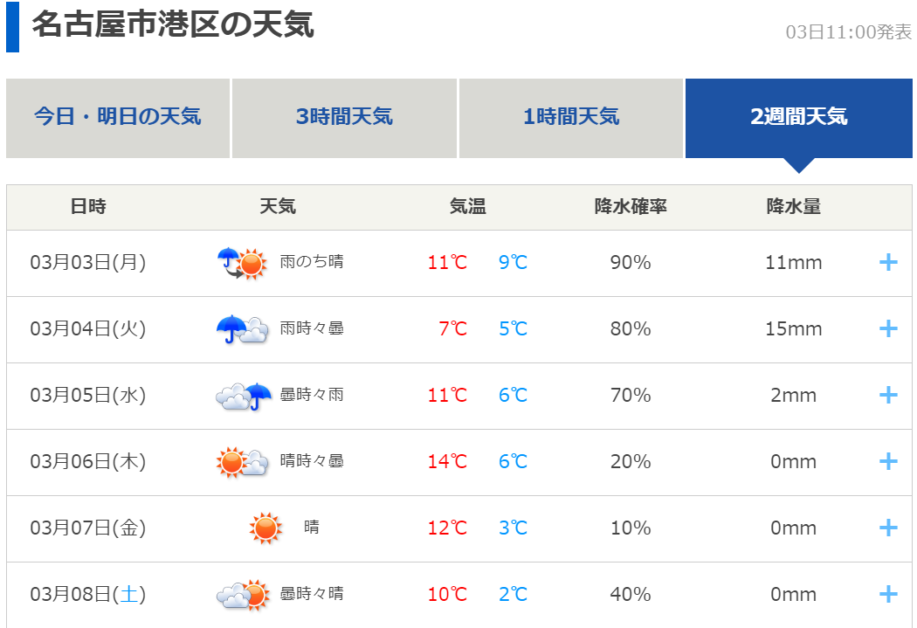Expand 03月04日(火) forecast details
This screenshot has height=628, width=917.
point(888,328)
